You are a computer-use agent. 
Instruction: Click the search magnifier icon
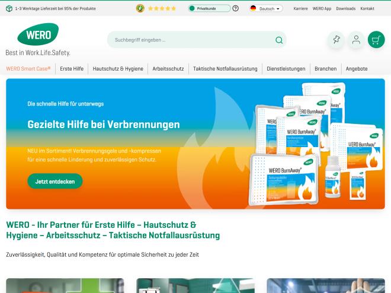point(279,40)
